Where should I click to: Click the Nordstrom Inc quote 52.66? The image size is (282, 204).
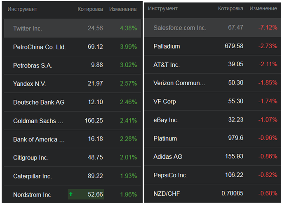tap(95, 195)
